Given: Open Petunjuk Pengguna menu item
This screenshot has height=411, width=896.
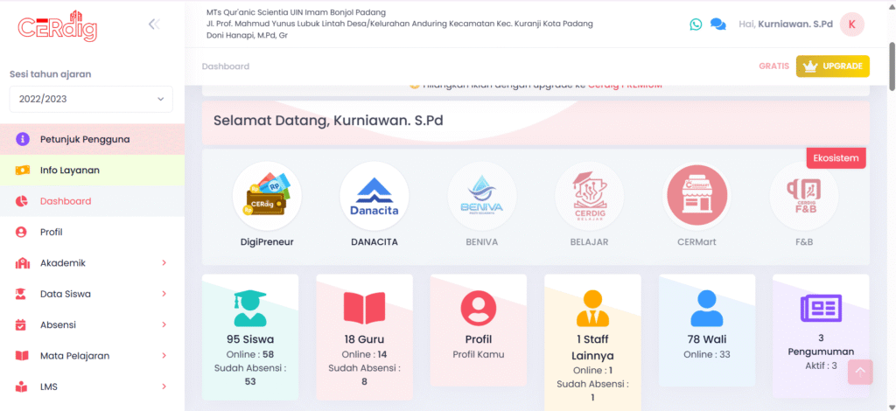Looking at the screenshot, I should (92, 139).
